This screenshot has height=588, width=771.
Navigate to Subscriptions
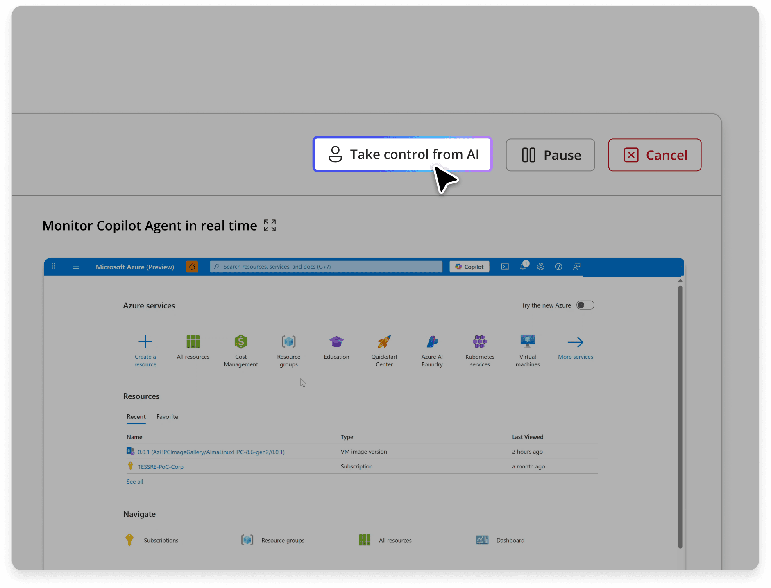[x=152, y=540]
